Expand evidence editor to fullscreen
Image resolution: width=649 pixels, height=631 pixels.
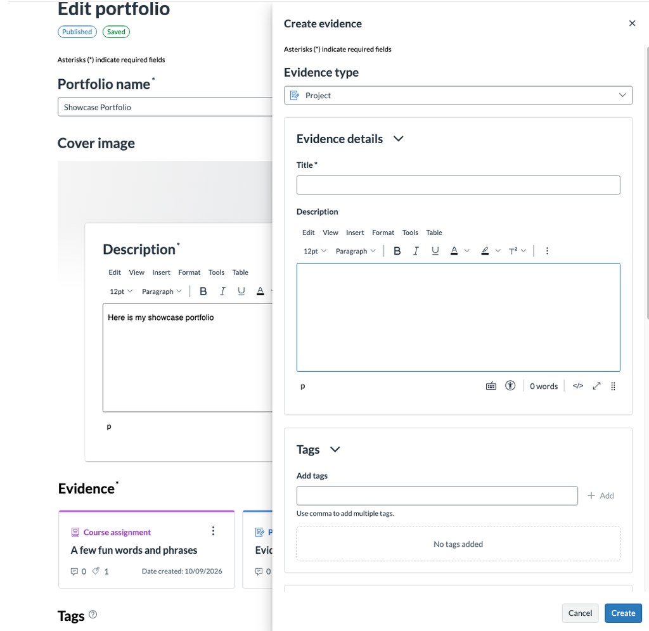click(596, 386)
